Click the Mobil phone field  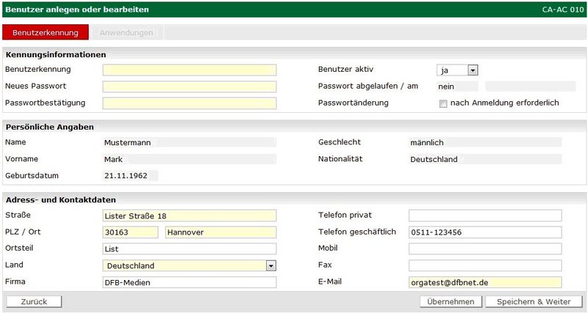[x=484, y=249]
